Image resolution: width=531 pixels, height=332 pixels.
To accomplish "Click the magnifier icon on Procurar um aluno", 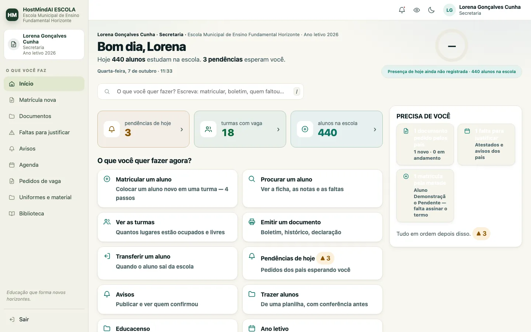I will [252, 179].
